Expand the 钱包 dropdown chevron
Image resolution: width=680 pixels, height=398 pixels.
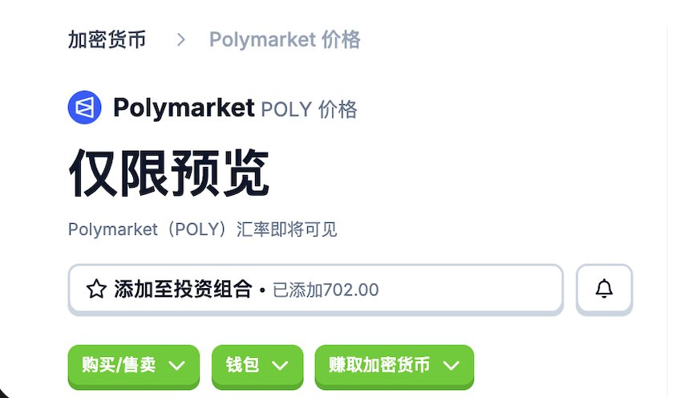[x=280, y=365]
